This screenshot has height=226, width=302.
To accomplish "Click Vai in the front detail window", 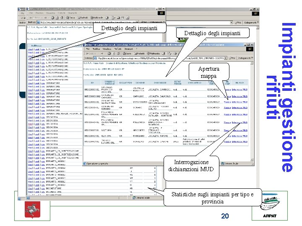I will (232, 58).
